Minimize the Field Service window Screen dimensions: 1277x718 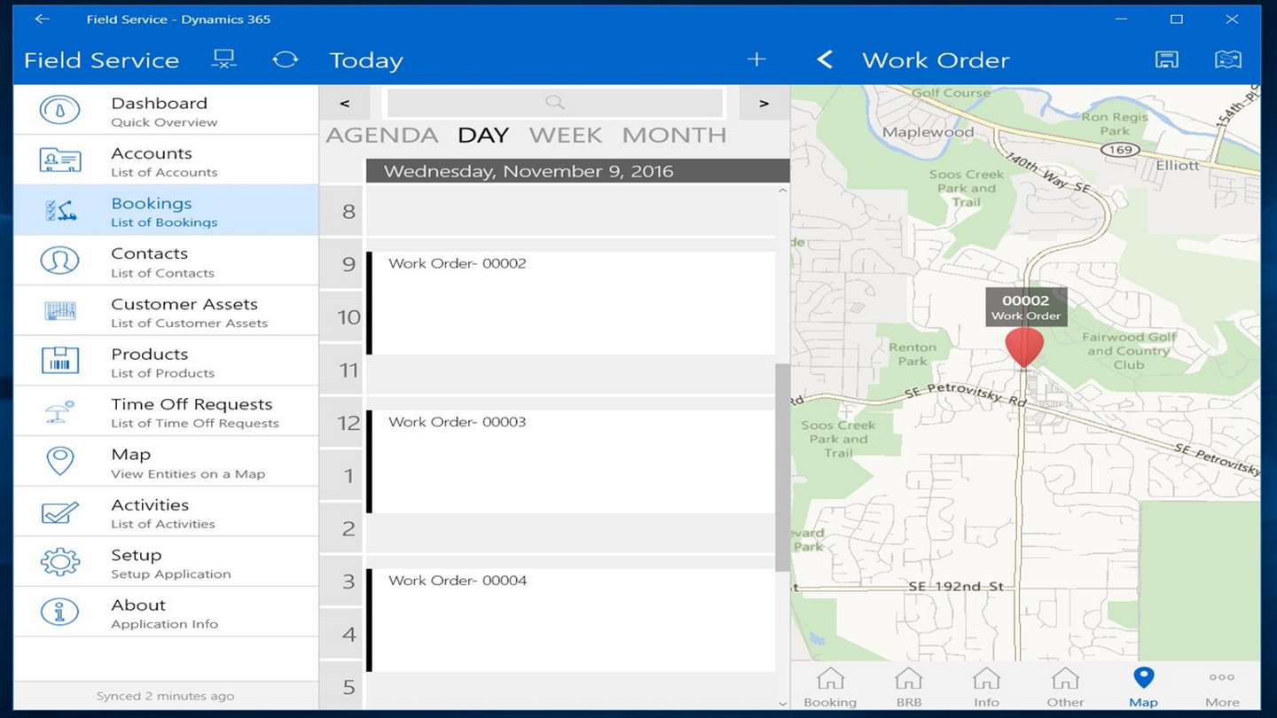click(1120, 19)
